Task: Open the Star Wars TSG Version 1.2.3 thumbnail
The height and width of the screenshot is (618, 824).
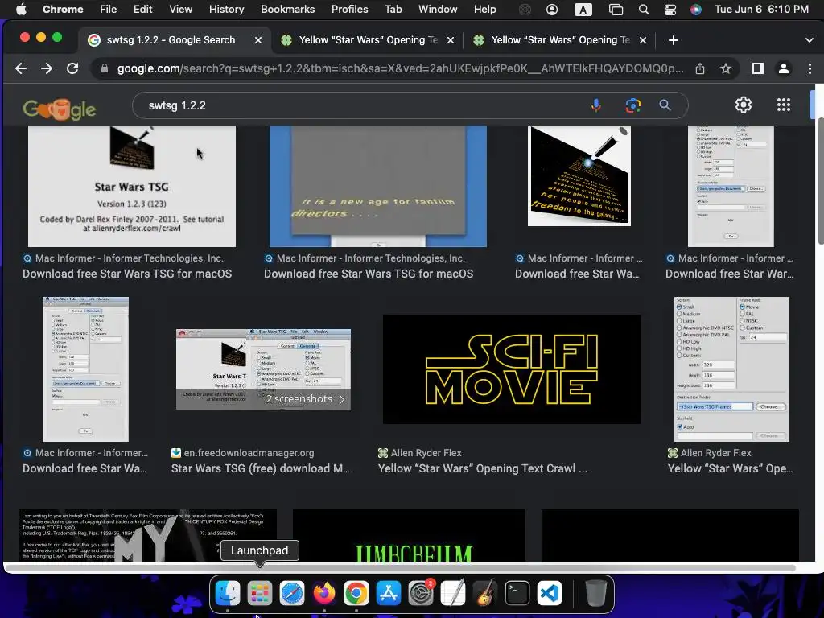Action: 132,186
